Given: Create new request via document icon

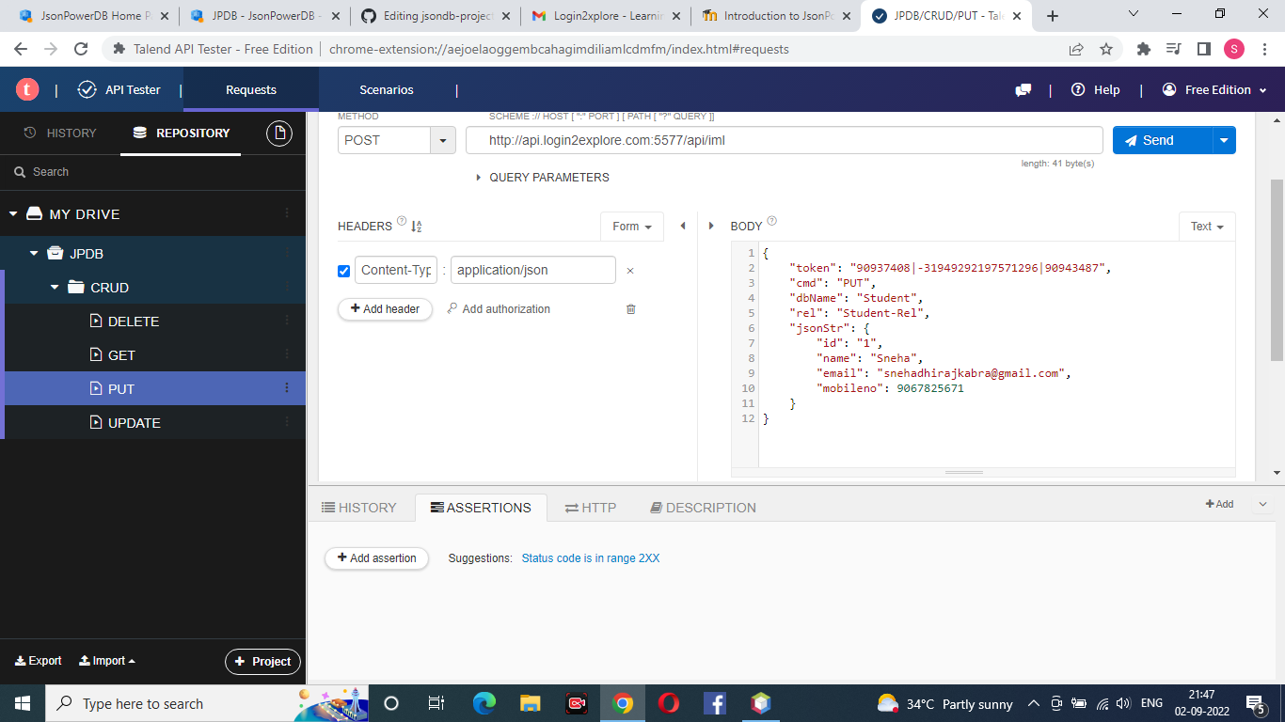Looking at the screenshot, I should (x=278, y=133).
